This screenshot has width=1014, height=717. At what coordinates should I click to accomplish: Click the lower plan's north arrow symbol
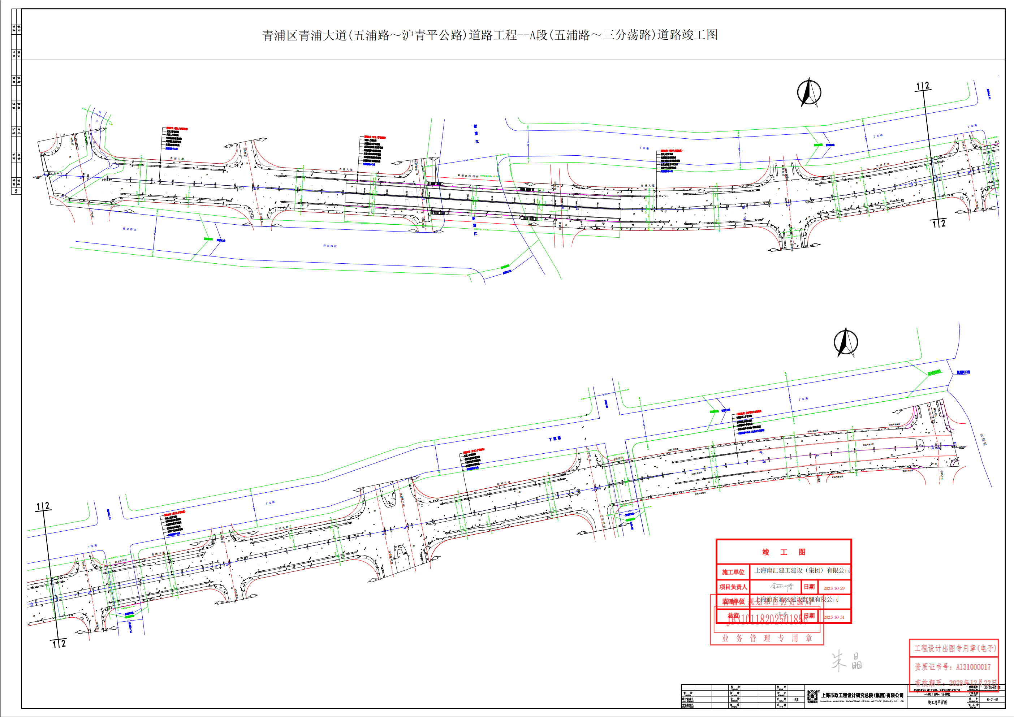click(x=846, y=342)
